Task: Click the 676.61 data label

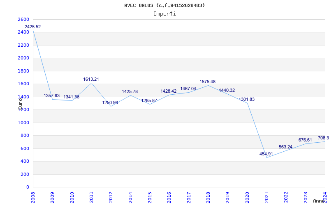Action: pos(305,140)
